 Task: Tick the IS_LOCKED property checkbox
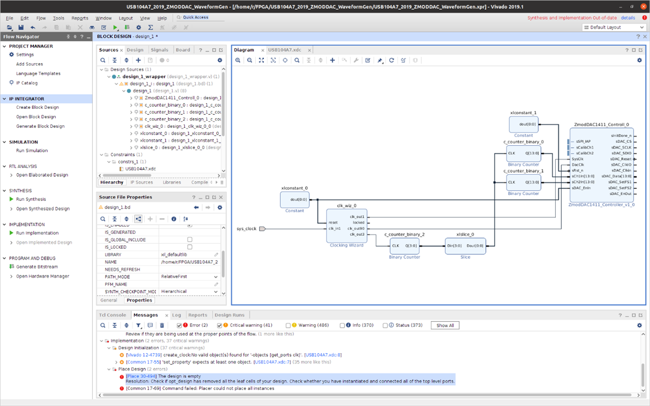pos(190,247)
